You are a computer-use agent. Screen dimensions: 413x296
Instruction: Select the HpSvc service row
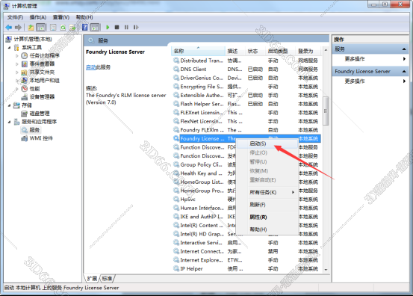[204, 200]
